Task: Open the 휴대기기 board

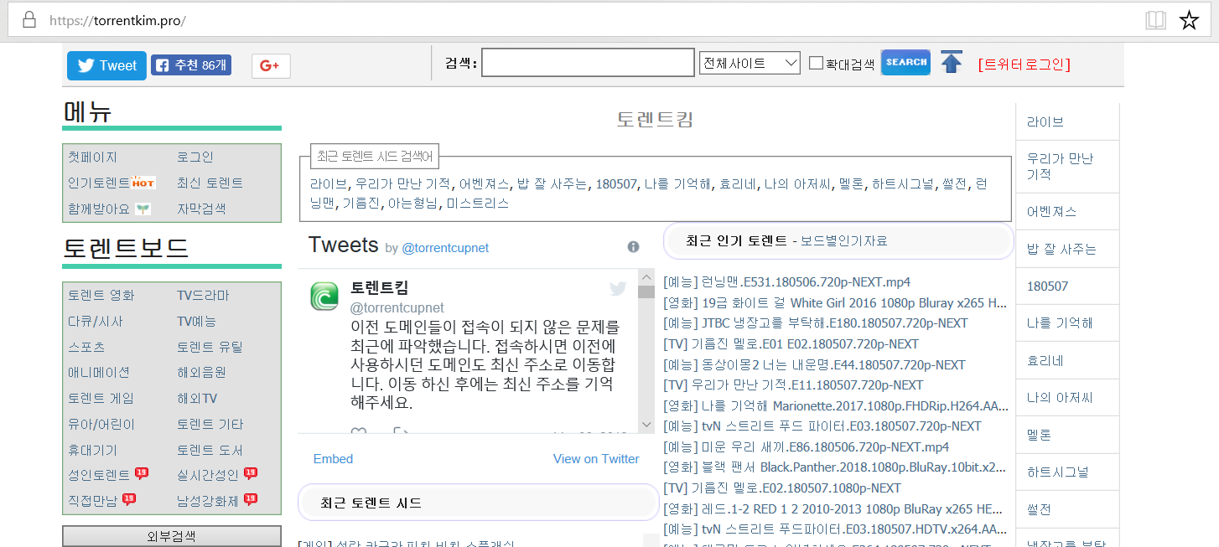Action: [x=92, y=450]
